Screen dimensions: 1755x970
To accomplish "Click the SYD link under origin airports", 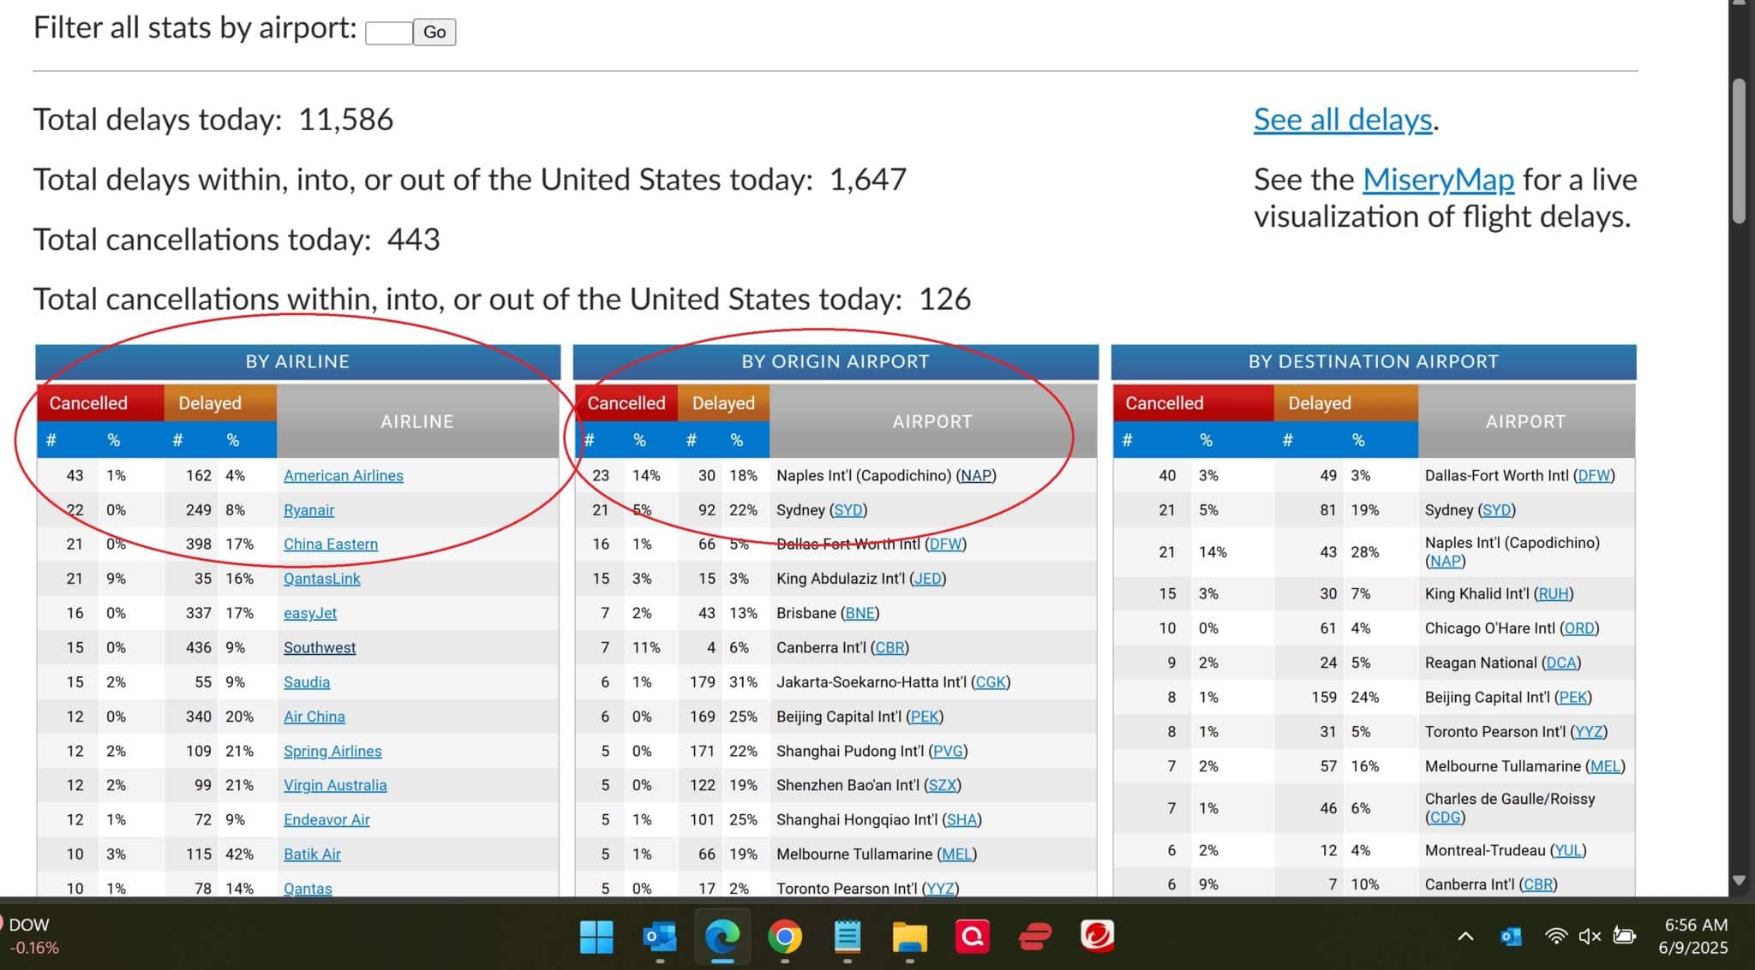I will [x=848, y=510].
